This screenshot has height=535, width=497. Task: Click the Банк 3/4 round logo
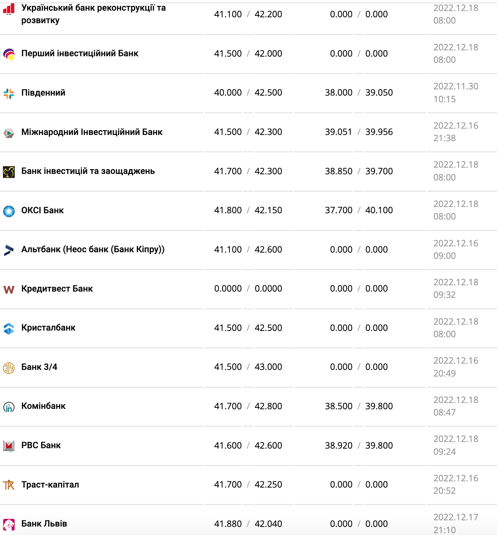pos(9,368)
